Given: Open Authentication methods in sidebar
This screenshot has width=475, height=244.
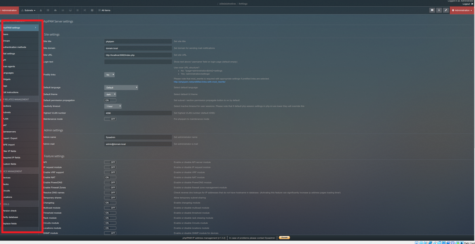Looking at the screenshot, I should (19, 47).
